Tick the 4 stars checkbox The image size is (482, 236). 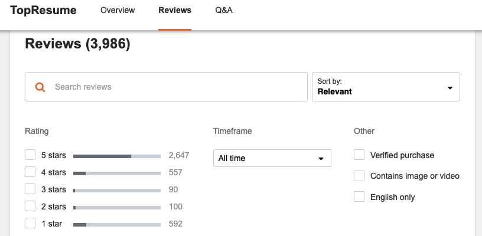pyautogui.click(x=30, y=172)
